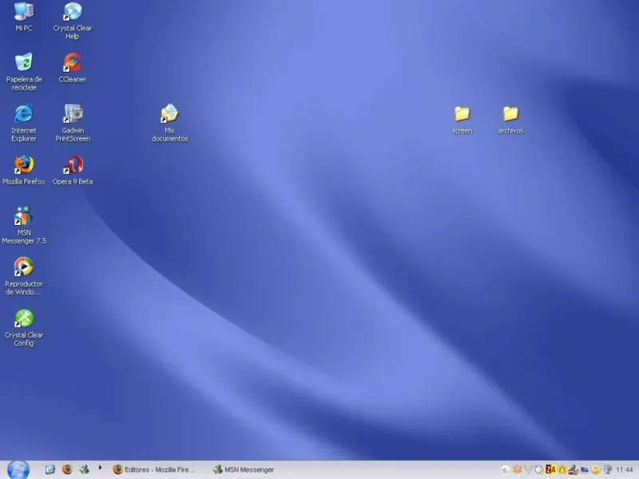
Task: Open the Start menu orb
Action: 18,469
